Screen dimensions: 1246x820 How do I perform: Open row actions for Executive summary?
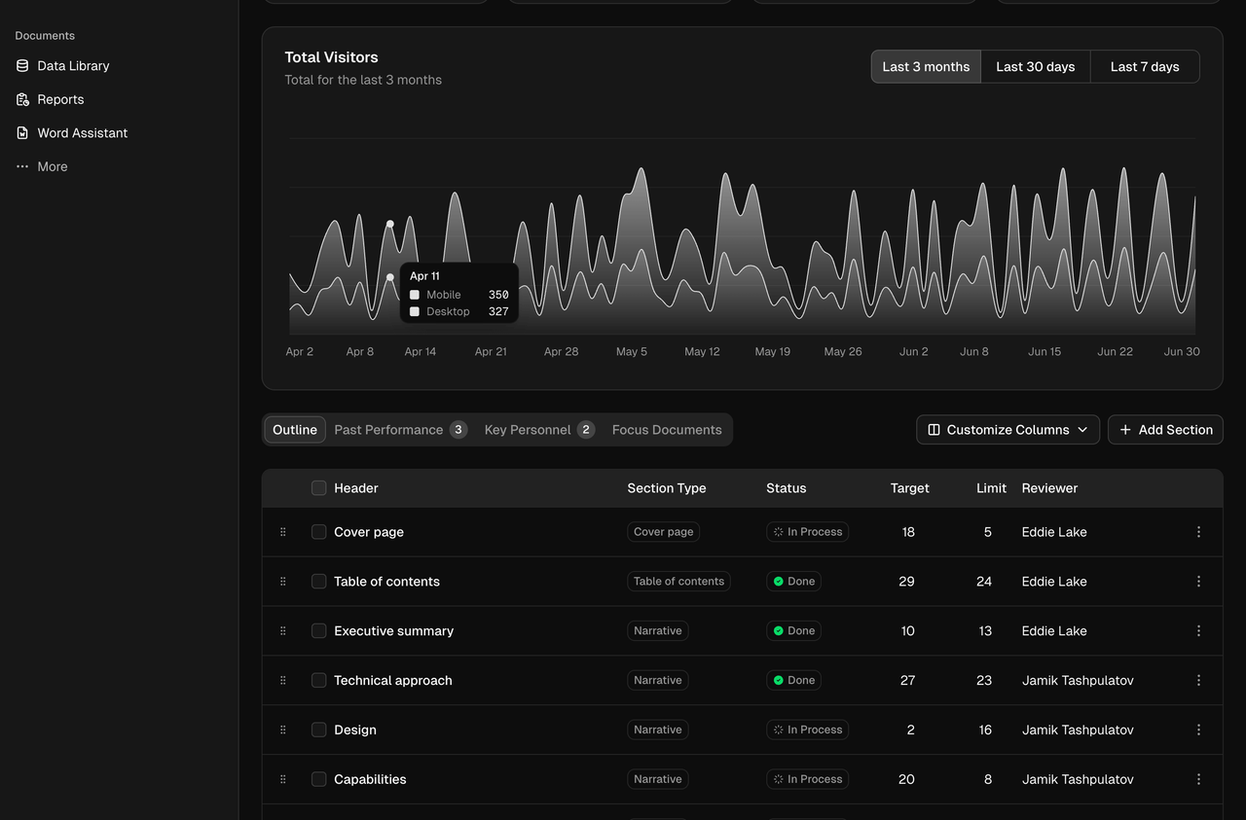(1198, 630)
